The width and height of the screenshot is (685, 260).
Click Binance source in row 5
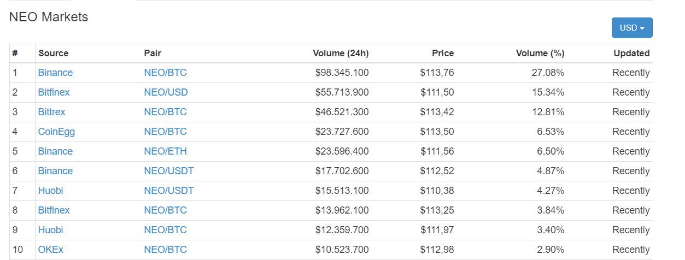(55, 151)
